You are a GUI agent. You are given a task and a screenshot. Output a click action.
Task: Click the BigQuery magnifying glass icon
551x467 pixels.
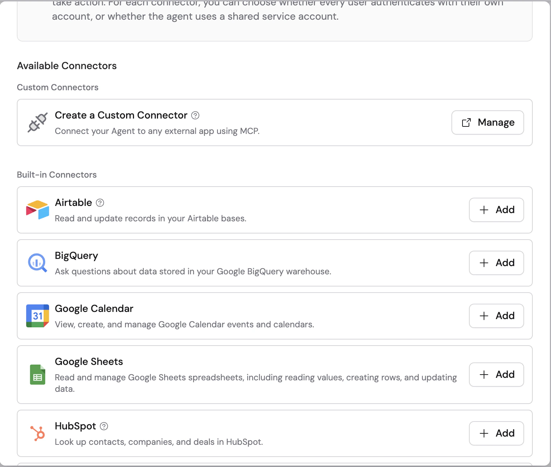tap(37, 263)
